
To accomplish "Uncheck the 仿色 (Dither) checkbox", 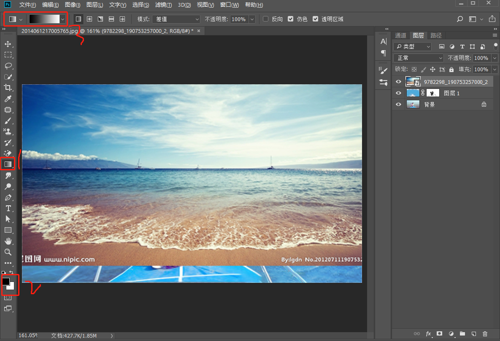I will point(290,19).
